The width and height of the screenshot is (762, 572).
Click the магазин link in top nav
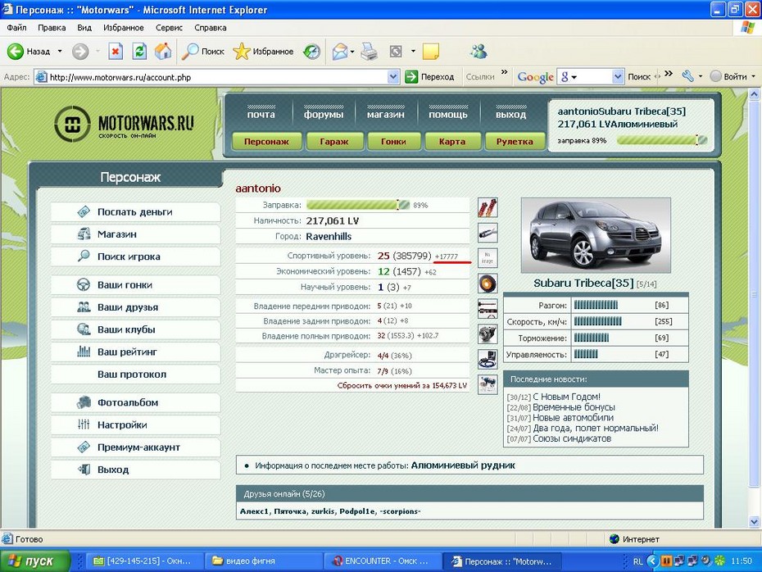point(386,115)
